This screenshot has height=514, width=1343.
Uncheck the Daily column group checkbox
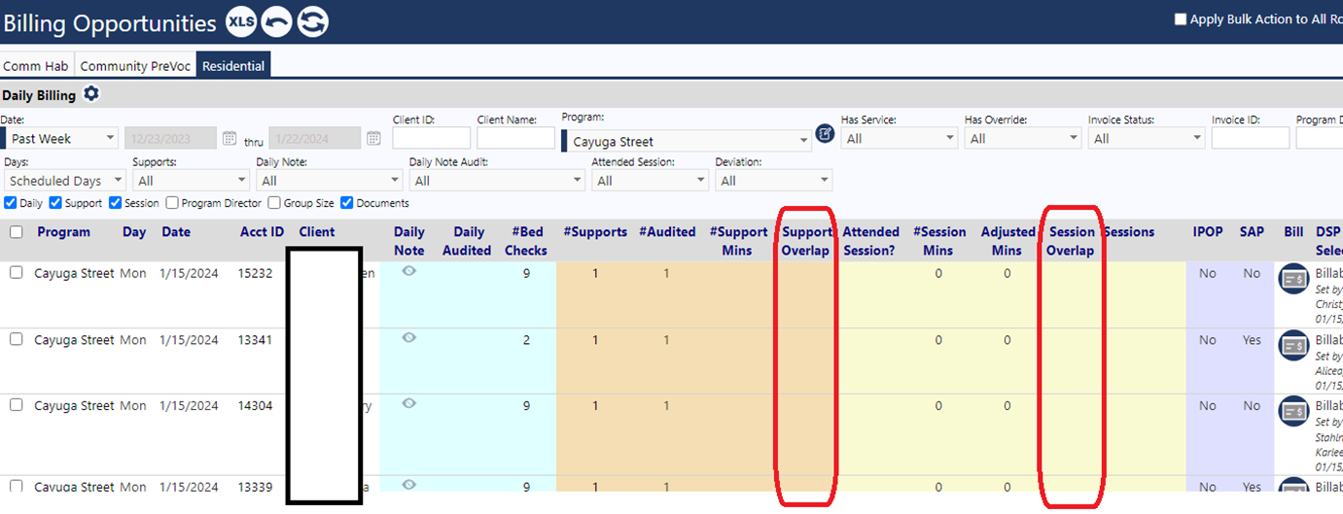tap(10, 203)
